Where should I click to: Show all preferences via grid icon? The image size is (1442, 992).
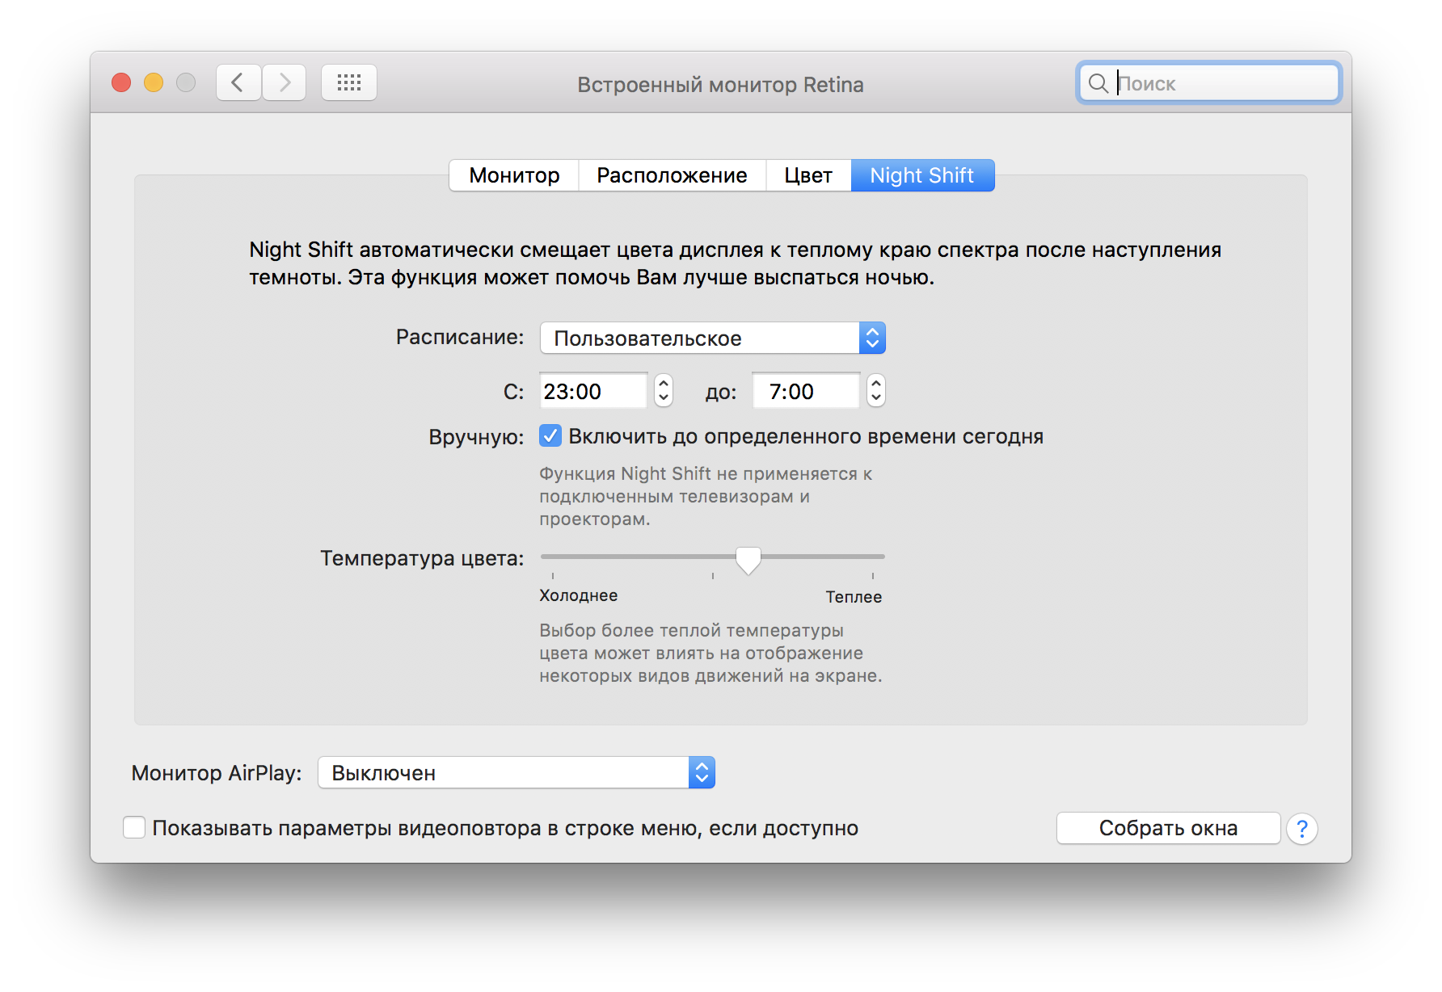point(349,82)
